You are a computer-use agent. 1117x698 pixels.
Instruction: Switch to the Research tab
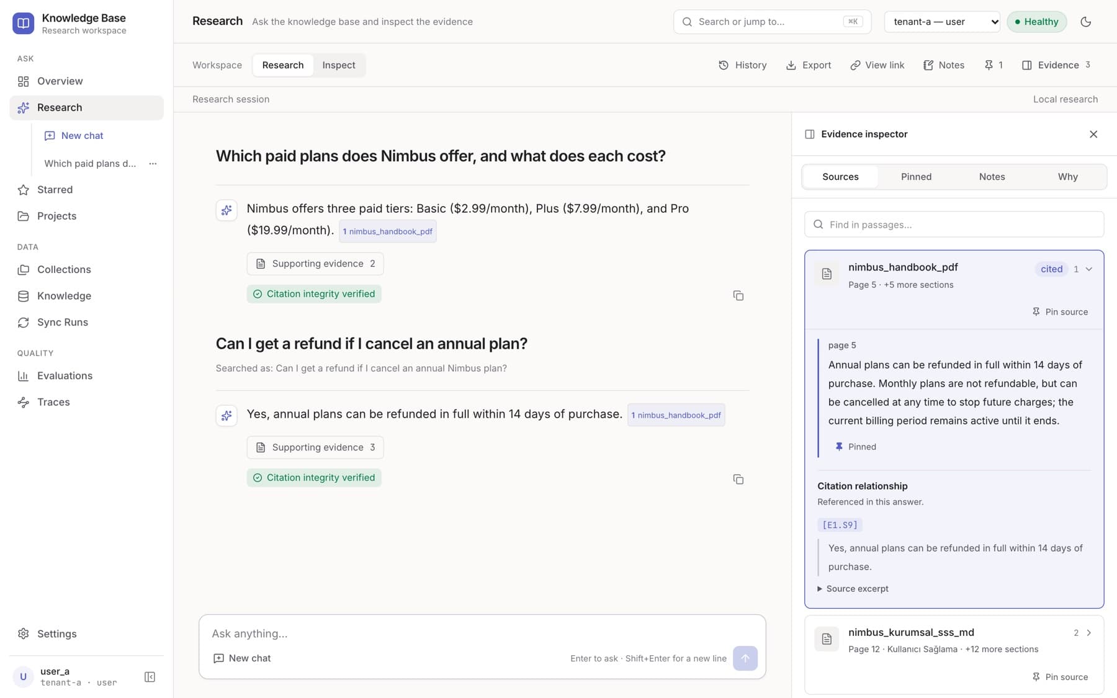coord(283,65)
